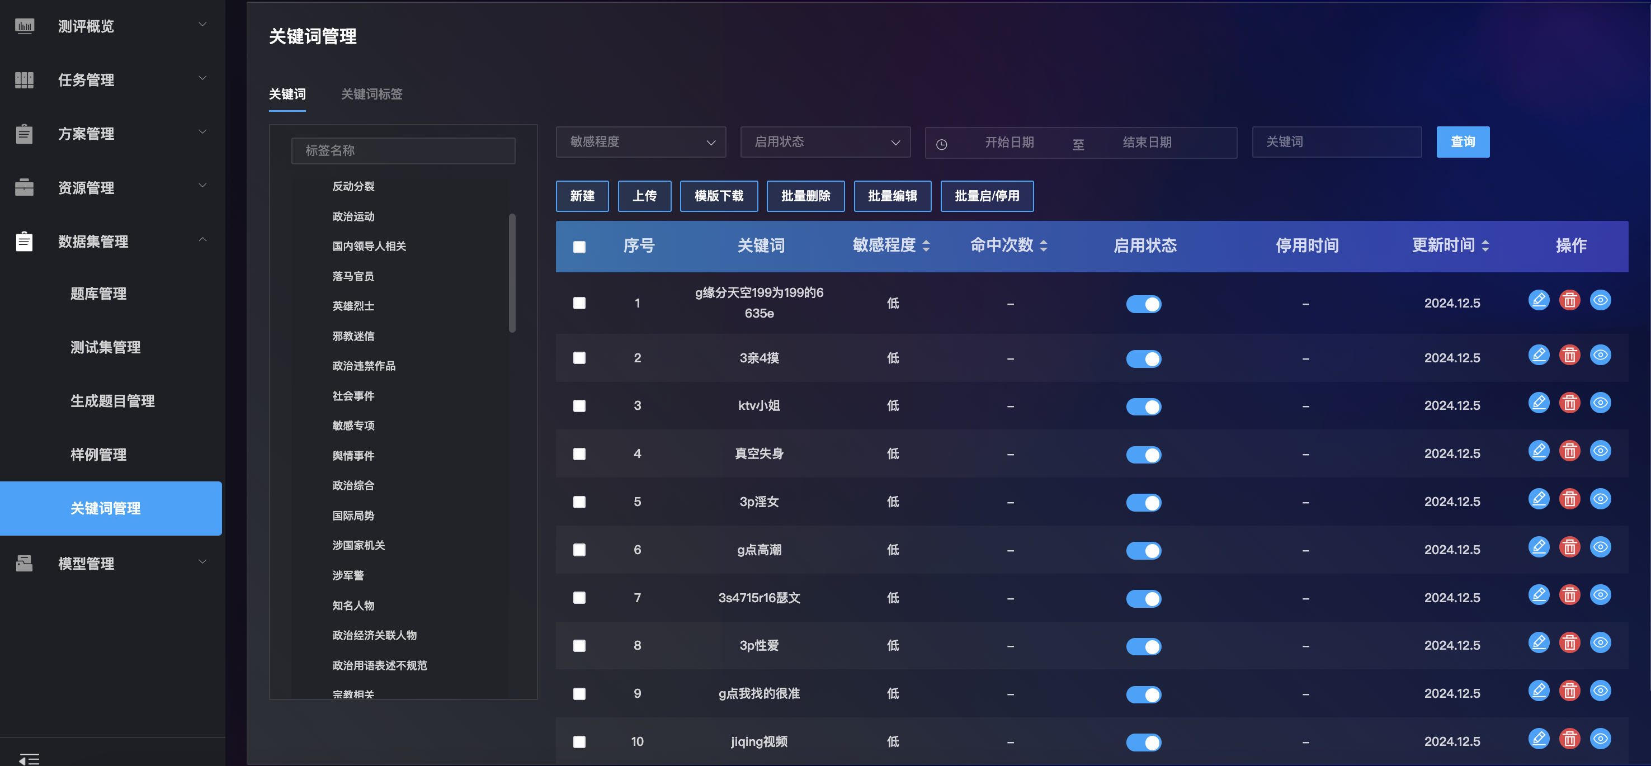Screen dimensions: 1651x766
Task: Open 题库管理 in the sidebar
Action: click(98, 294)
